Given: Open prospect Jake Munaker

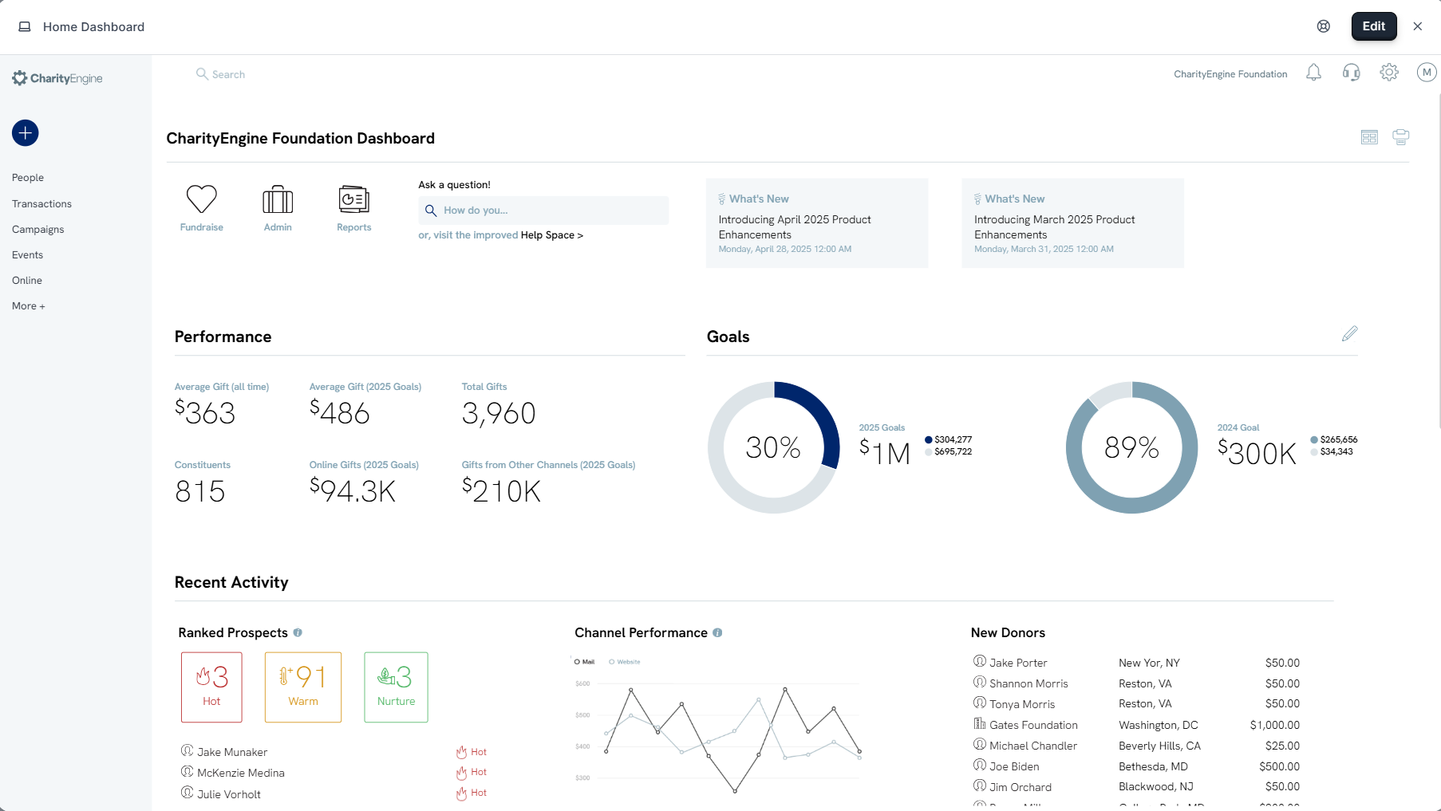Looking at the screenshot, I should pos(232,752).
